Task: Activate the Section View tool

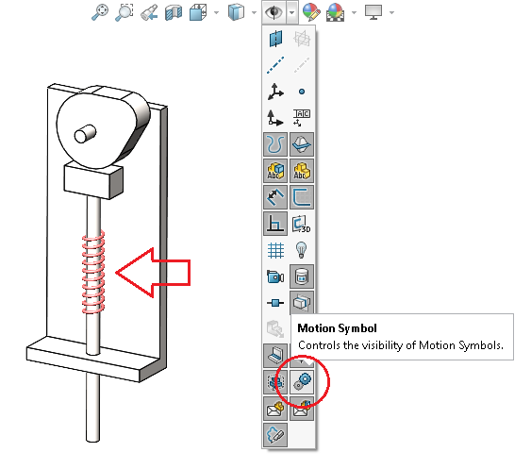Action: click(174, 13)
